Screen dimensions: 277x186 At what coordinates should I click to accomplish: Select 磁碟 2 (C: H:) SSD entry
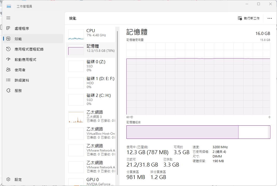(x=91, y=99)
